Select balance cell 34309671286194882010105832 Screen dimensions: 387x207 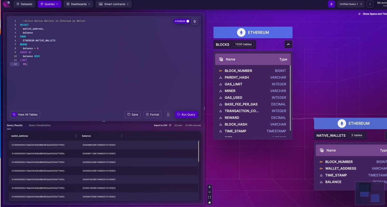point(99,153)
